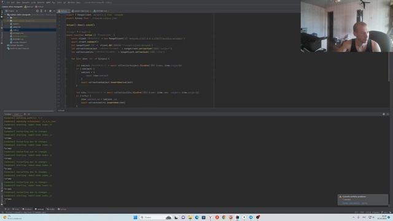Screen dimensions: 393x221
Task: Switch to the third editor tab
Action: point(101,11)
